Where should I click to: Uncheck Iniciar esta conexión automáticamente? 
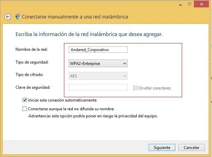tap(25, 100)
